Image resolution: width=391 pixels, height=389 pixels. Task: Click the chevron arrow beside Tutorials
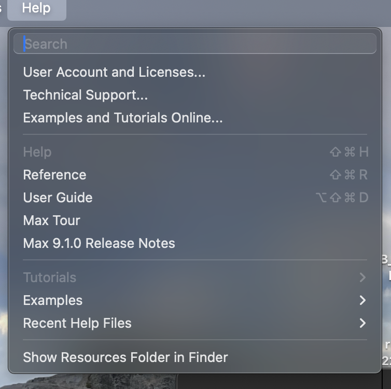click(x=362, y=277)
